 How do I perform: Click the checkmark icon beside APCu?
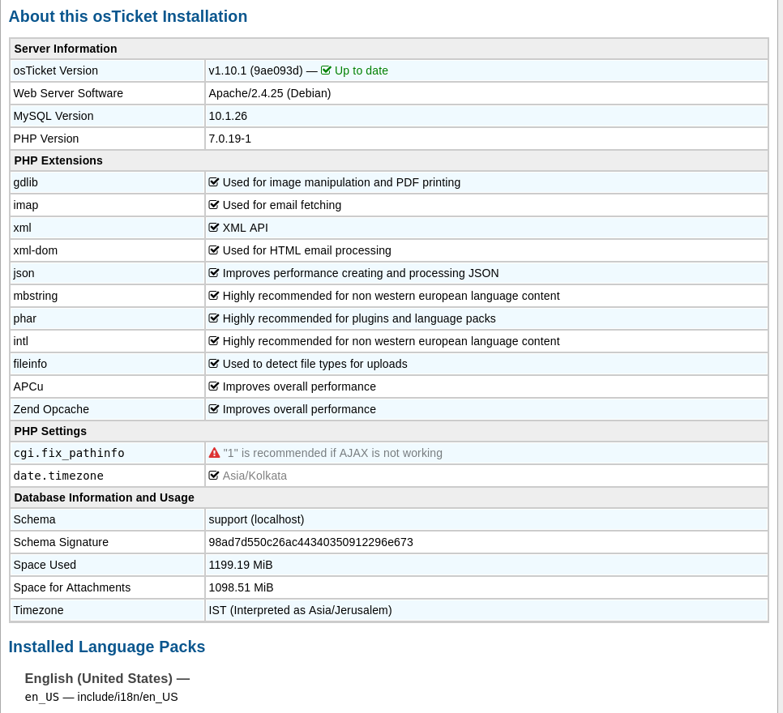tap(213, 386)
